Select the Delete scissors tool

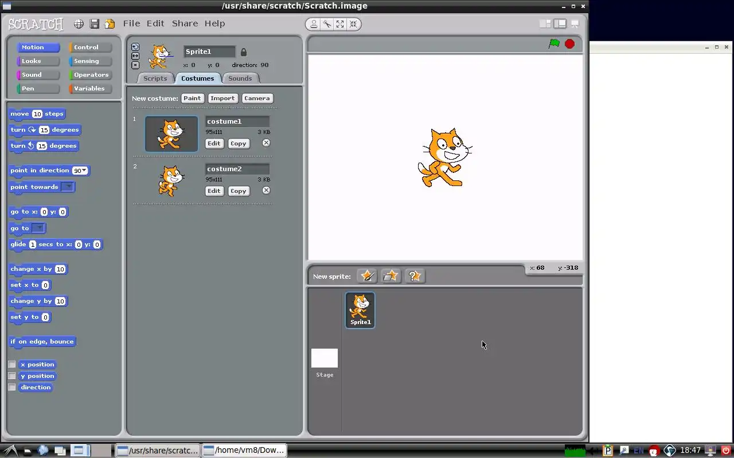pyautogui.click(x=327, y=24)
